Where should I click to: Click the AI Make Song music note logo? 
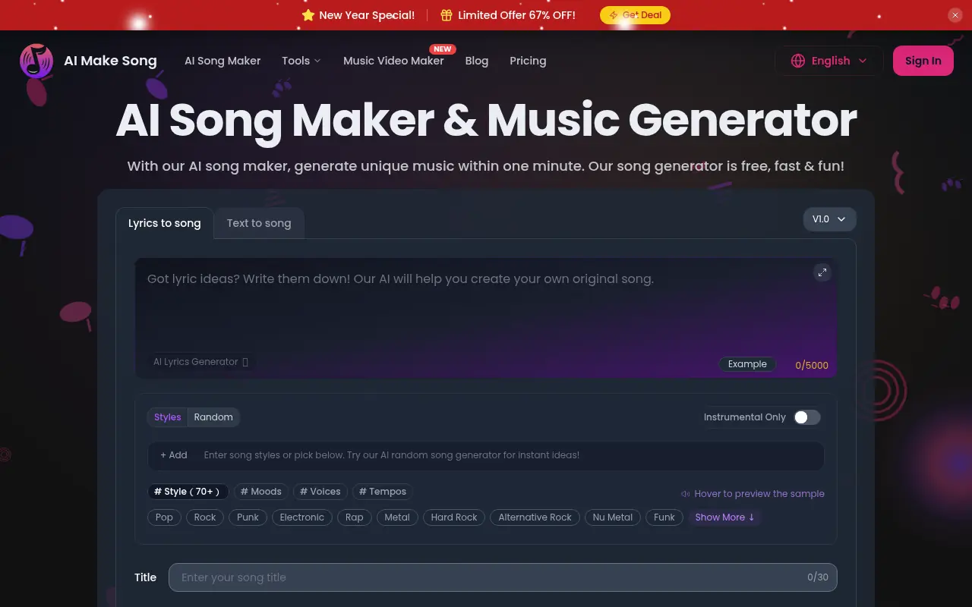tap(36, 61)
